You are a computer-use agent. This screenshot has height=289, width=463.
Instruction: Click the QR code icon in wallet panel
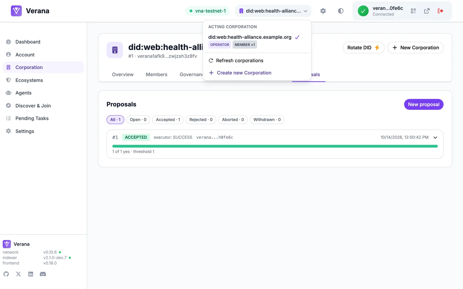point(413,11)
